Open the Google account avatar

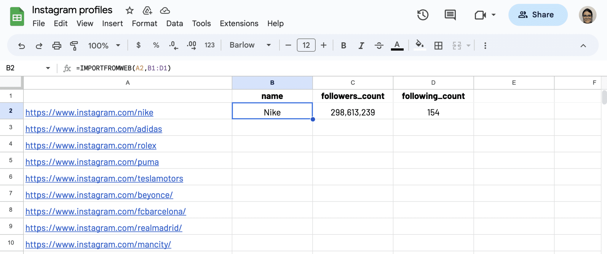click(587, 15)
